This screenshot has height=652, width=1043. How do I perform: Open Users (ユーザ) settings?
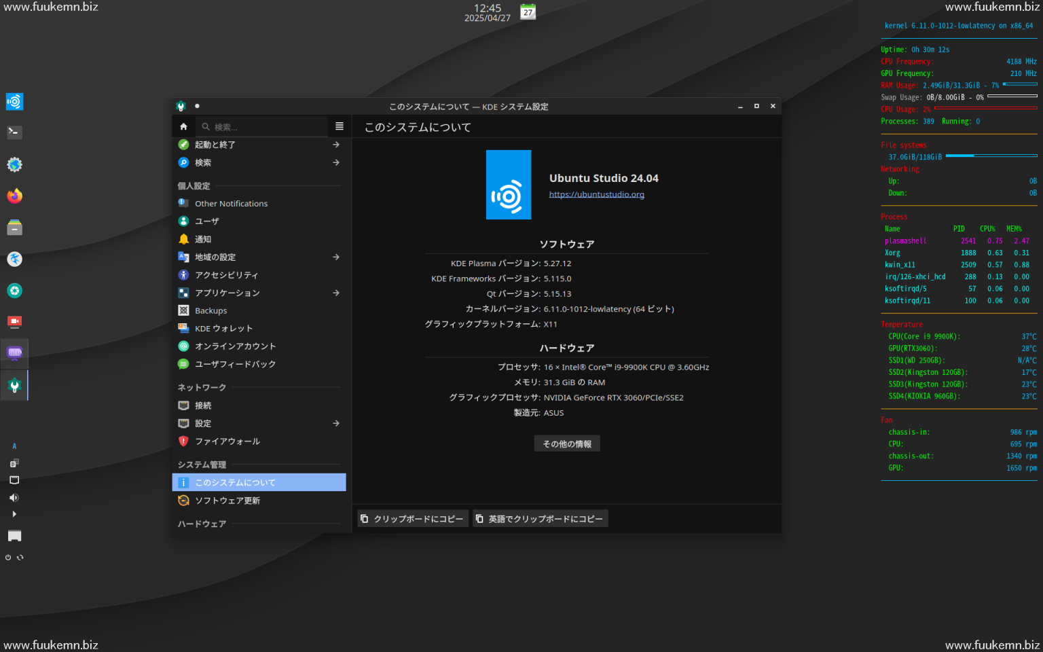point(259,221)
